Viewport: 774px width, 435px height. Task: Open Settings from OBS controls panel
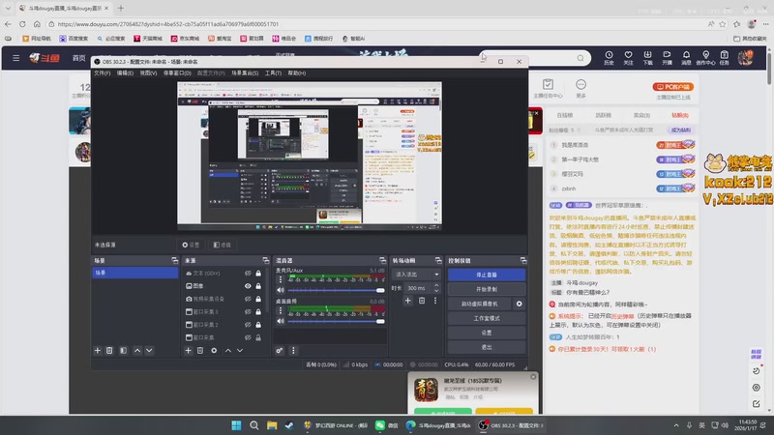[x=487, y=333]
